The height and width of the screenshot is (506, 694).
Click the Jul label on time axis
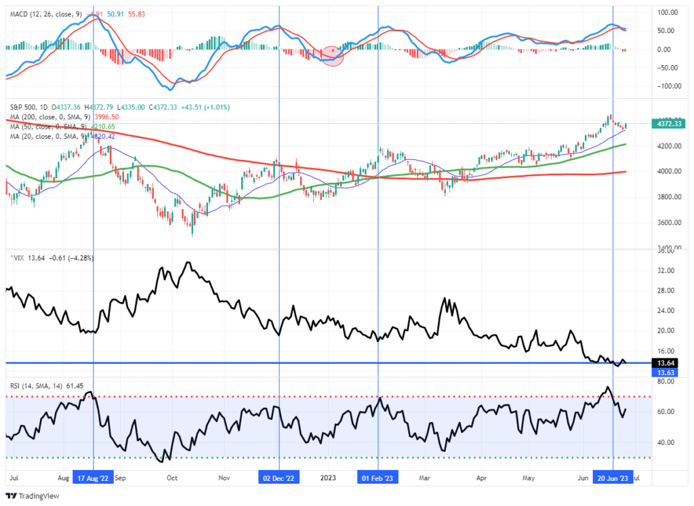(14, 478)
